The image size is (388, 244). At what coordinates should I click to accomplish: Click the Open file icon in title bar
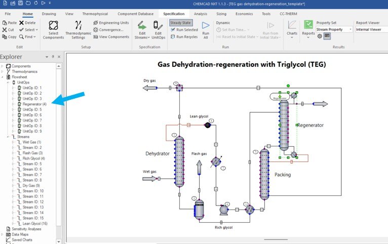(x=13, y=3)
